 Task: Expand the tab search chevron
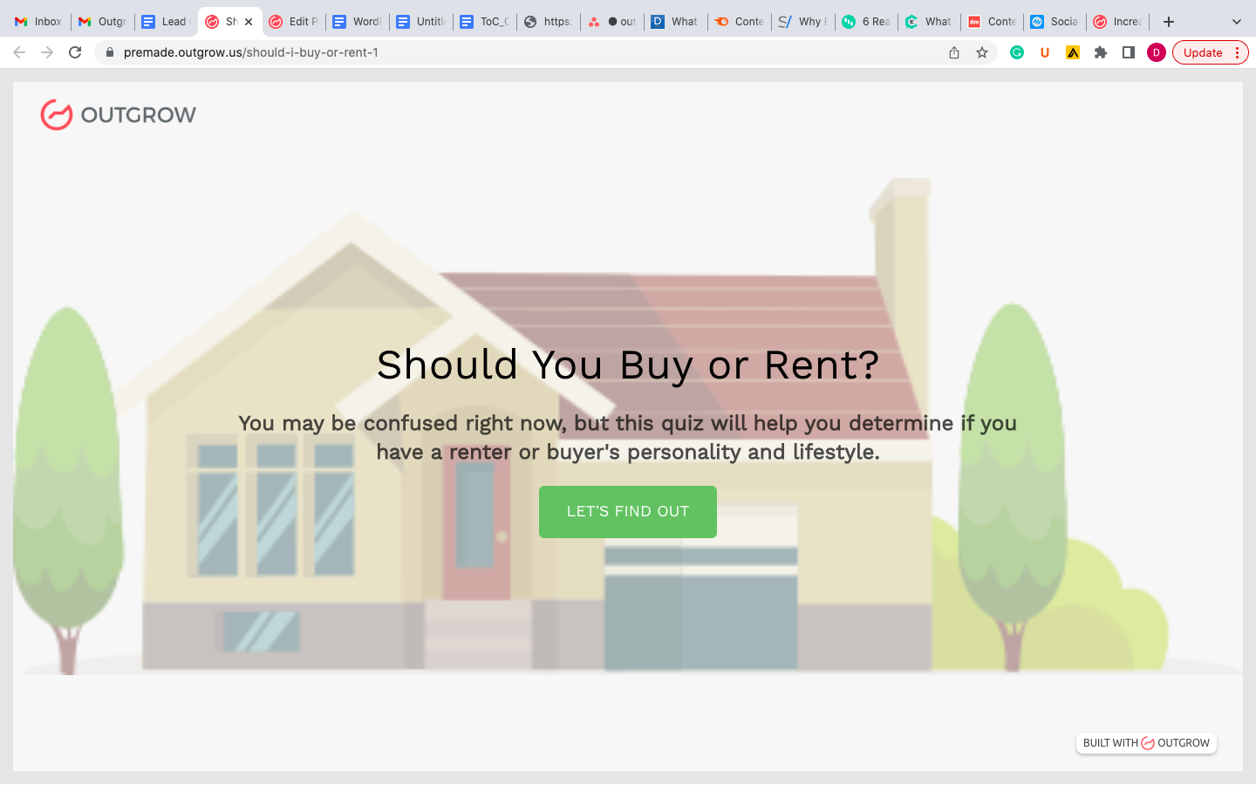pos(1236,22)
